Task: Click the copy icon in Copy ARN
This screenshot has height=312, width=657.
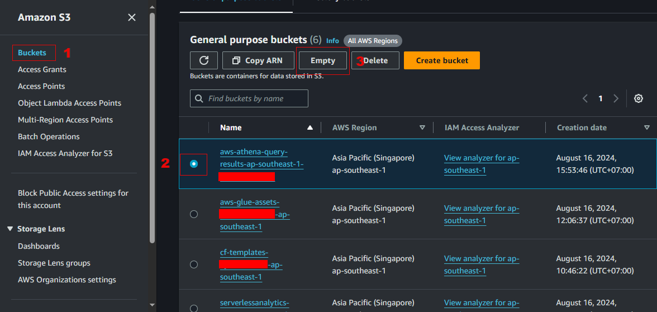Action: [x=236, y=60]
